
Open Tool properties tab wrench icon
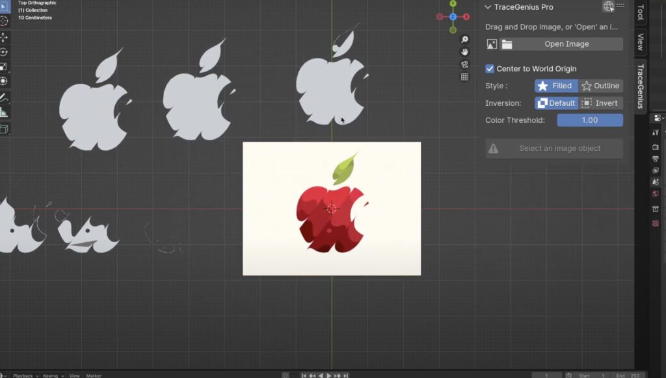pos(656,132)
